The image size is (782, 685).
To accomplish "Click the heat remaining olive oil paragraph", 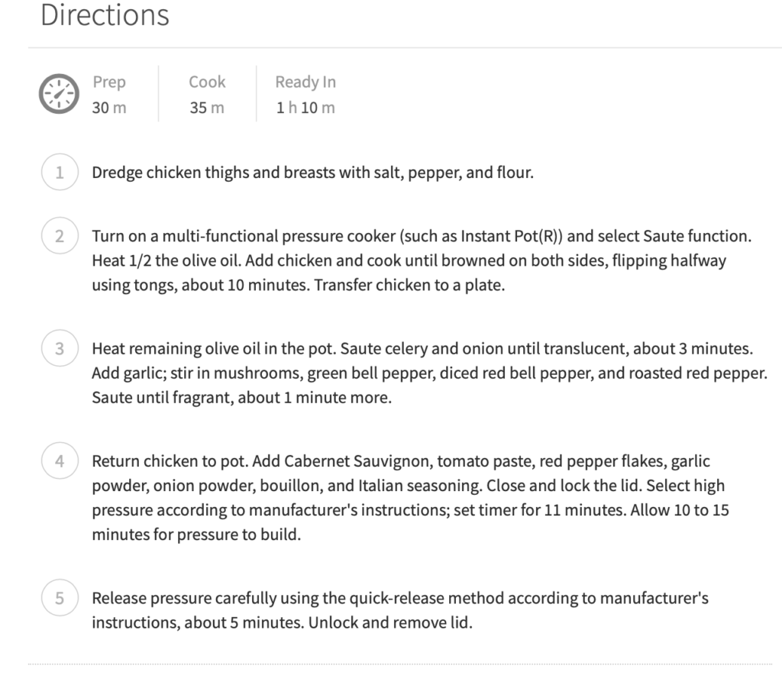I will [429, 373].
